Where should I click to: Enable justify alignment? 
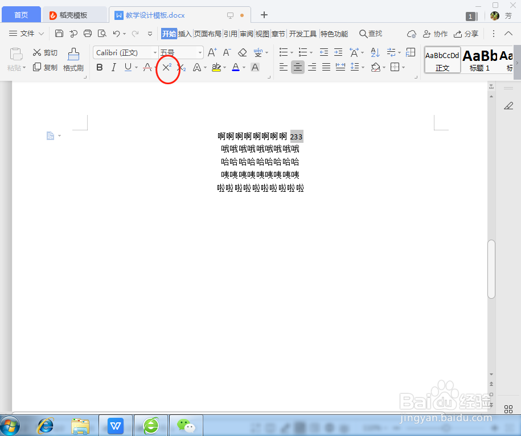pos(326,67)
